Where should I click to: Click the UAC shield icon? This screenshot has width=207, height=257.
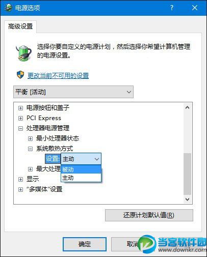coord(20,75)
